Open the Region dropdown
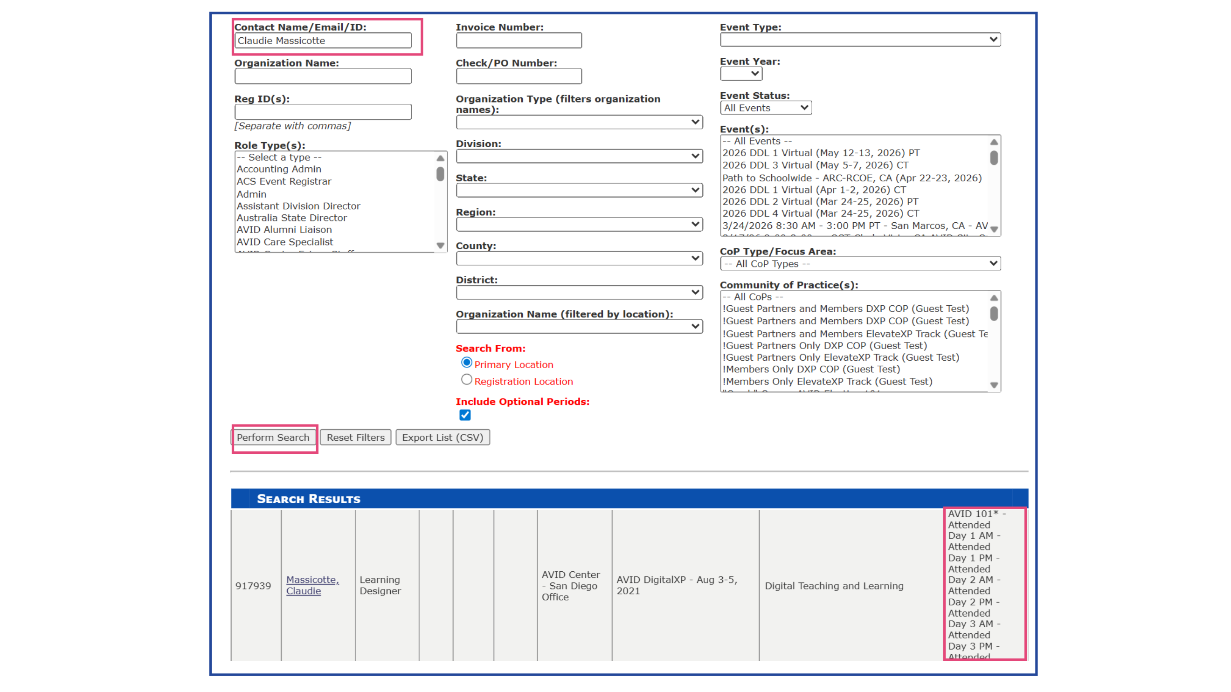1231x692 pixels. click(579, 225)
